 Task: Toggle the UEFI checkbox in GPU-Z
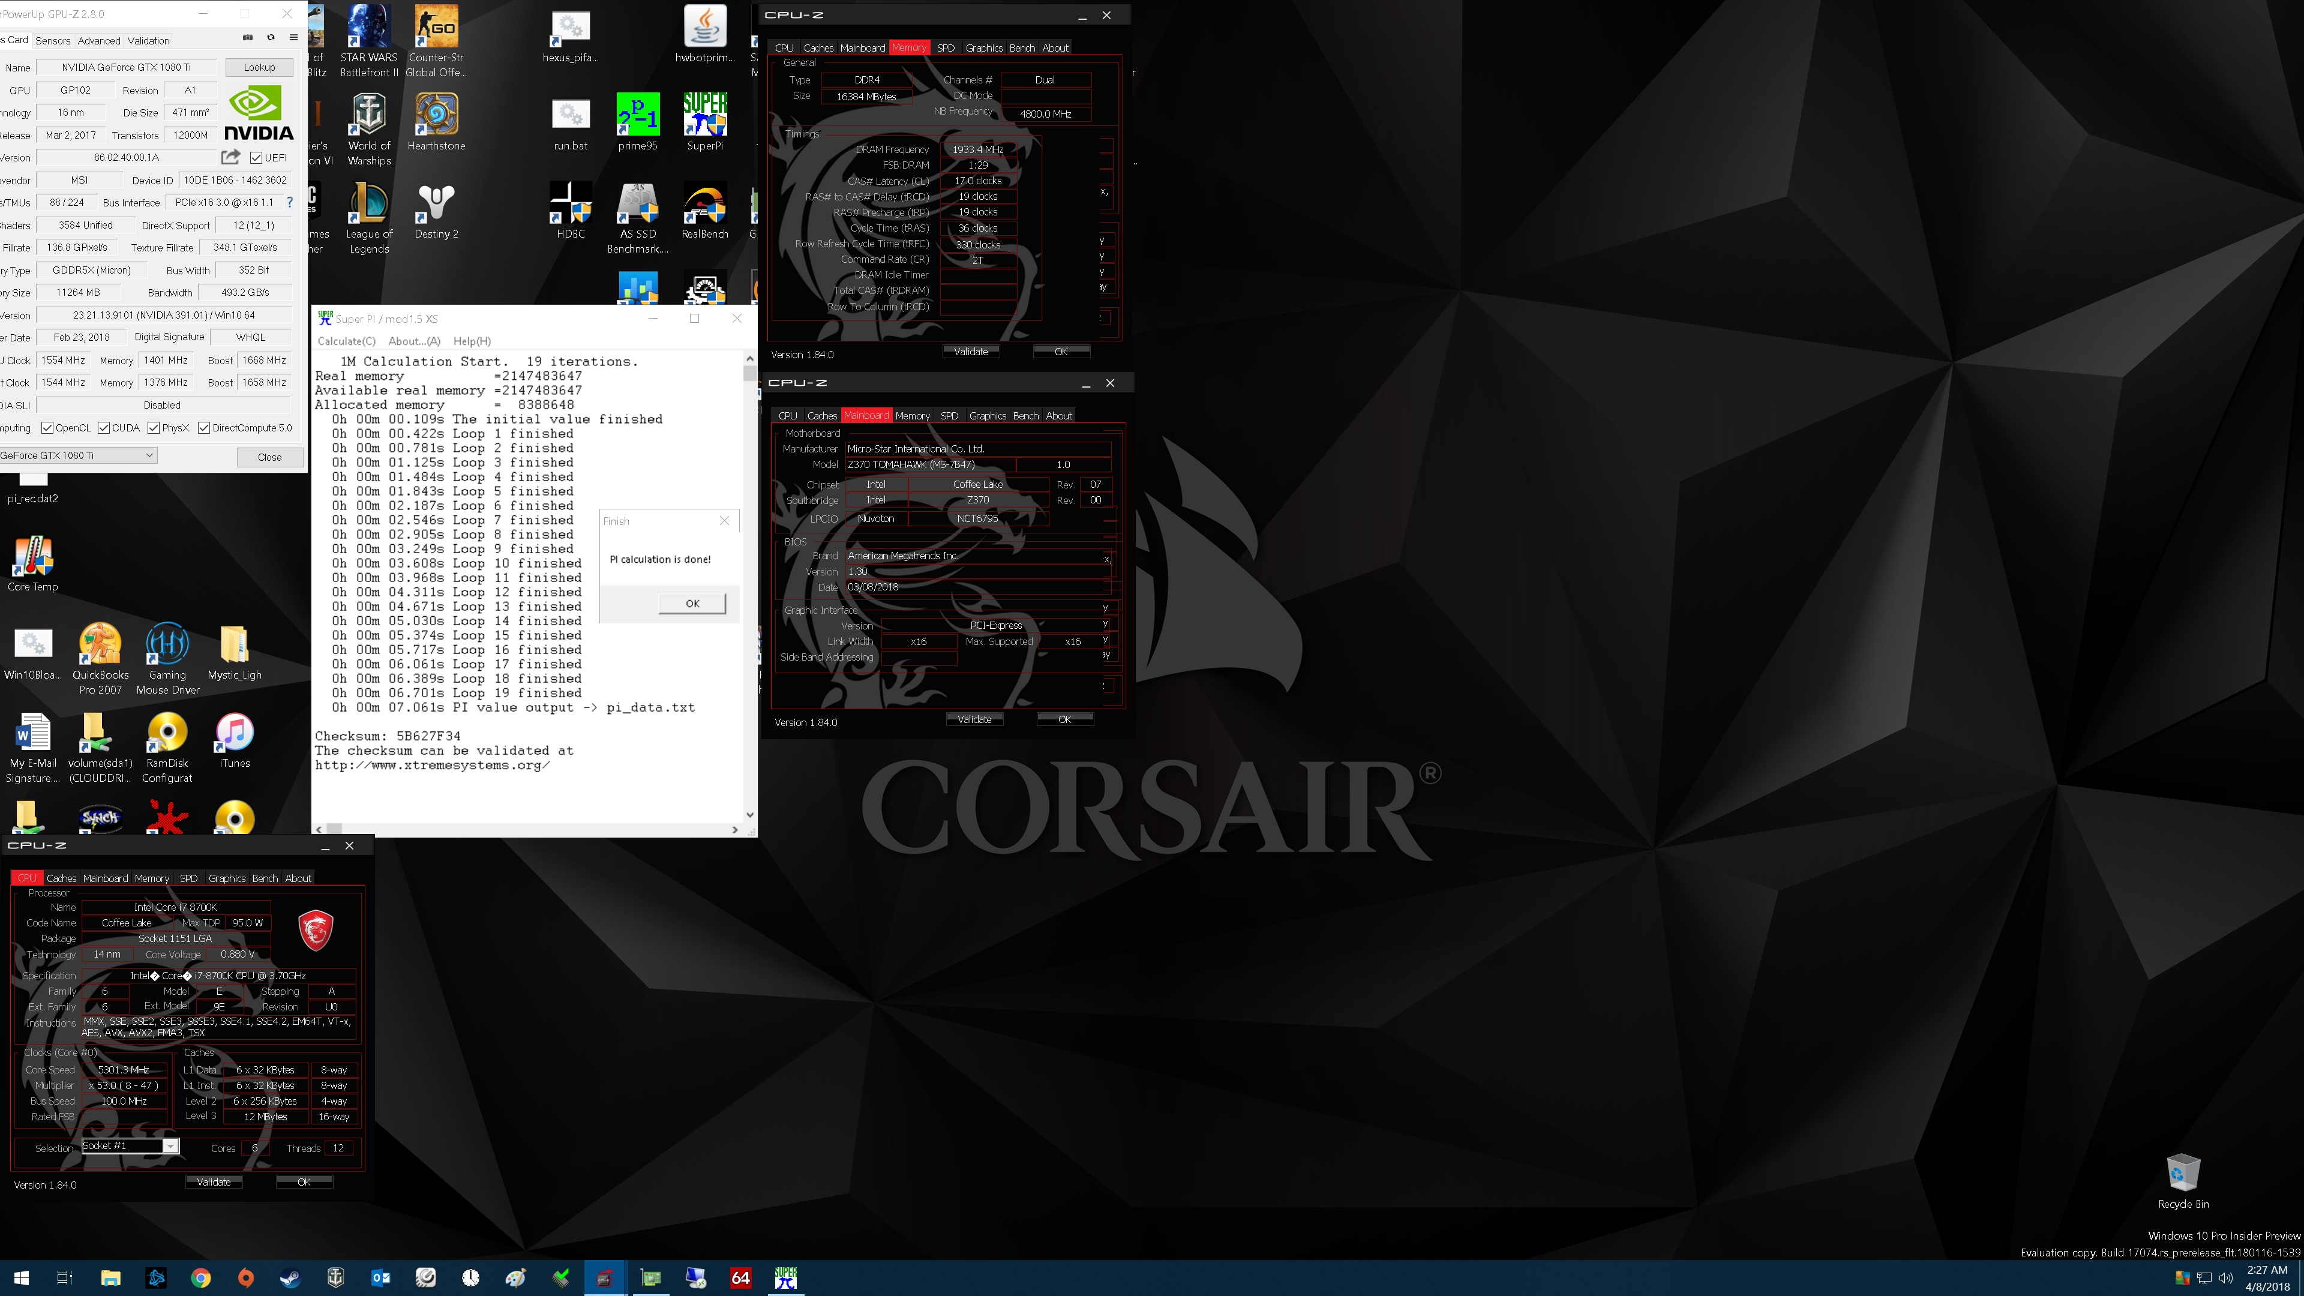click(256, 157)
